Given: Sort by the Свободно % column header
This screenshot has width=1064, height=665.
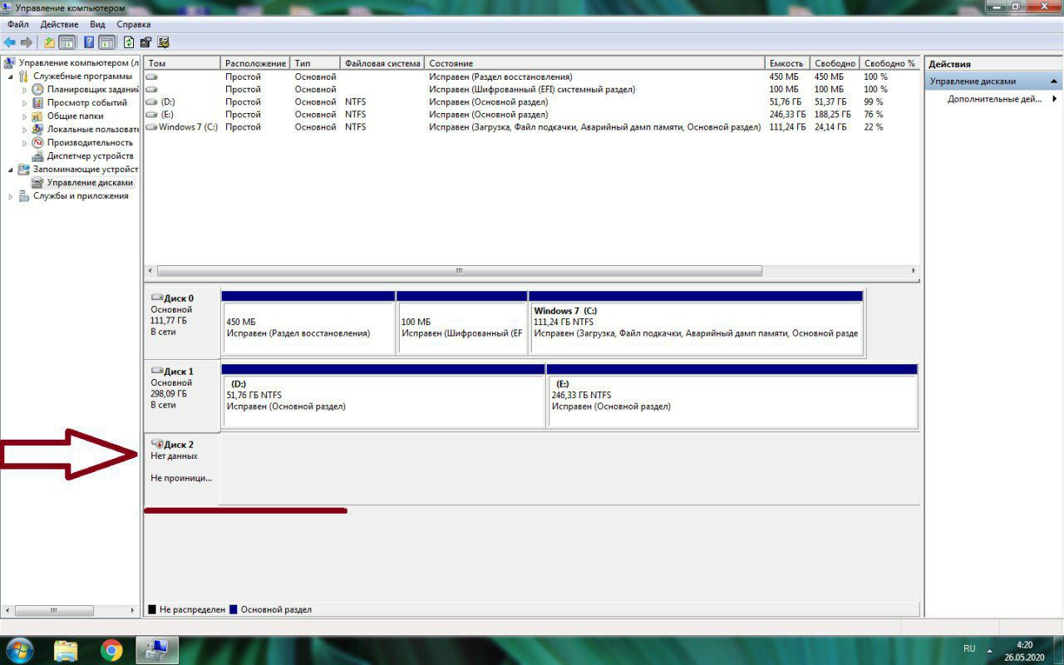Looking at the screenshot, I should pos(889,63).
